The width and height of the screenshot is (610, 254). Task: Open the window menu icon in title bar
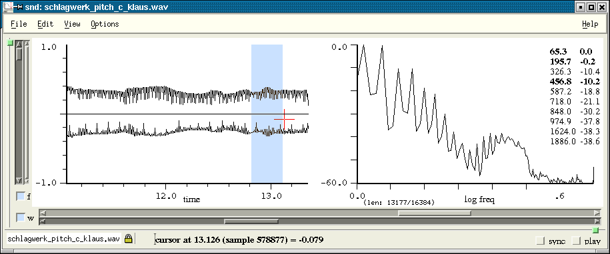(8, 7)
